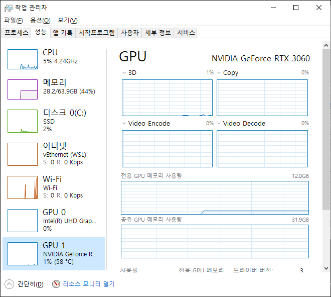Click the Video Encode graph
Screen dimensions: 331x297
point(167,149)
